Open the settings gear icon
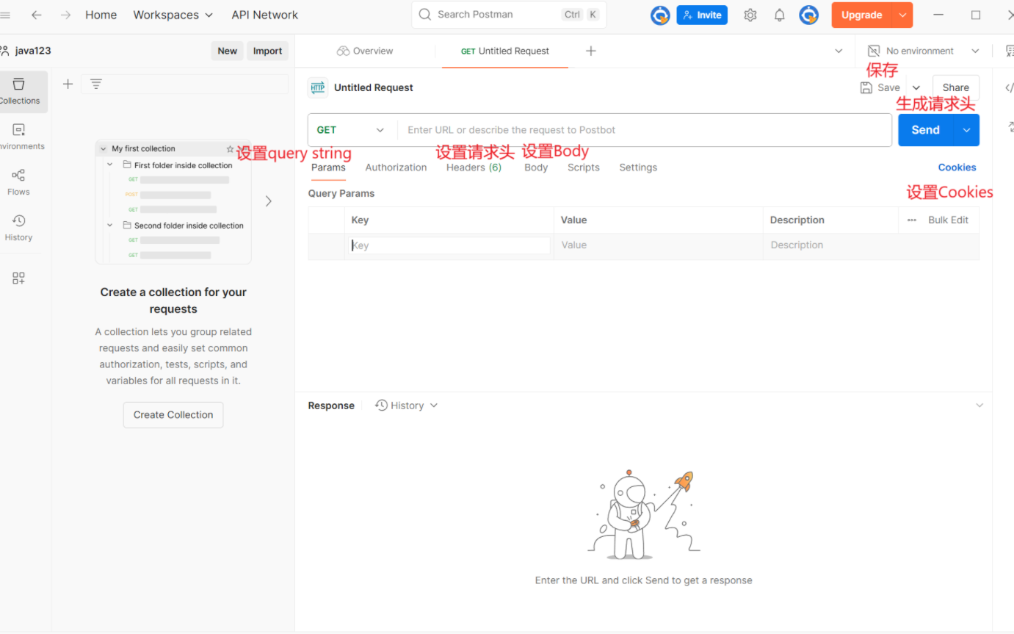Screen dimensions: 1014x634 [750, 15]
